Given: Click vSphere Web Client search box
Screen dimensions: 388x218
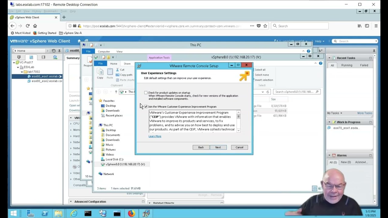Looking at the screenshot, I should (355, 41).
